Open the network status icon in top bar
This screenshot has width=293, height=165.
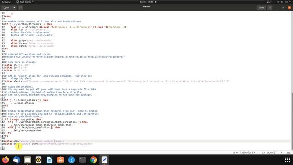point(278,2)
